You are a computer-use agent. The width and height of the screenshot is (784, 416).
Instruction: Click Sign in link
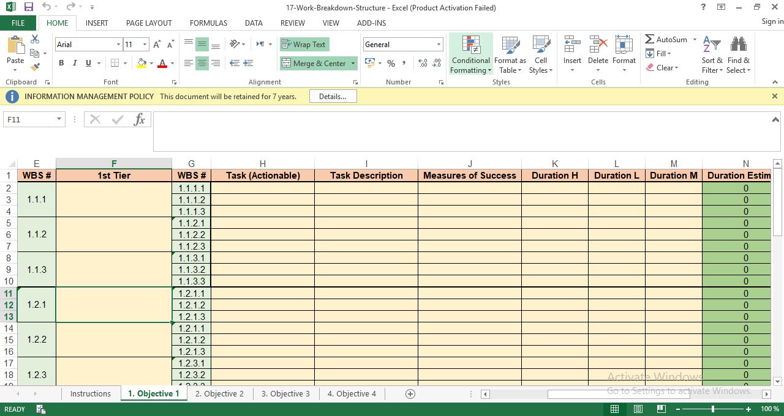point(772,21)
